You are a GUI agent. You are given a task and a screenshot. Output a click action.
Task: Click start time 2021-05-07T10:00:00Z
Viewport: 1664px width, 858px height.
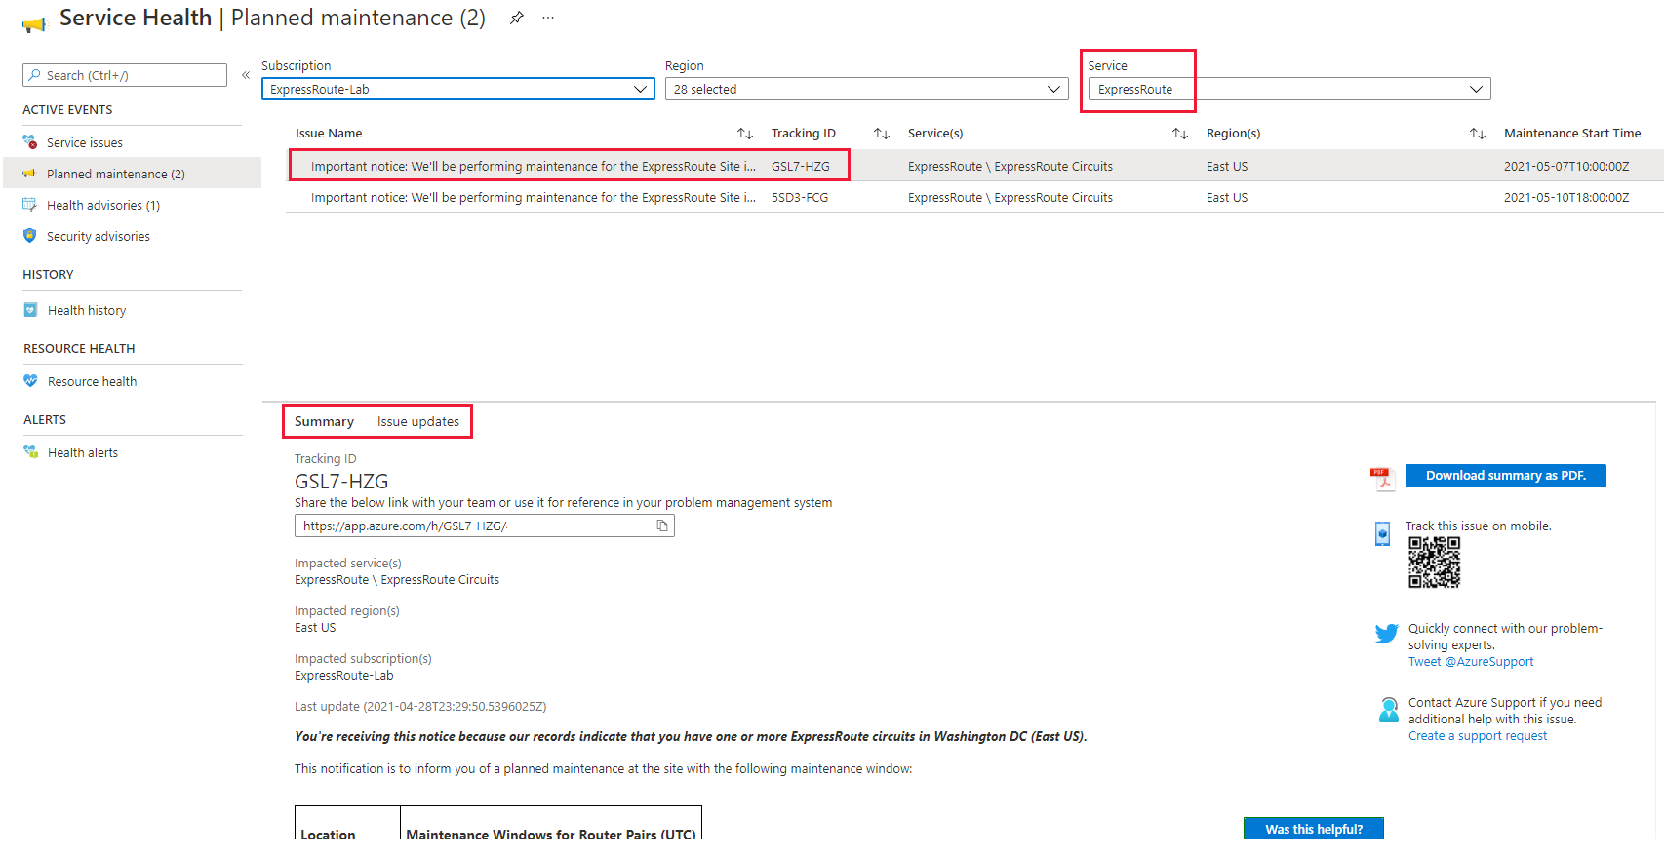click(x=1566, y=167)
